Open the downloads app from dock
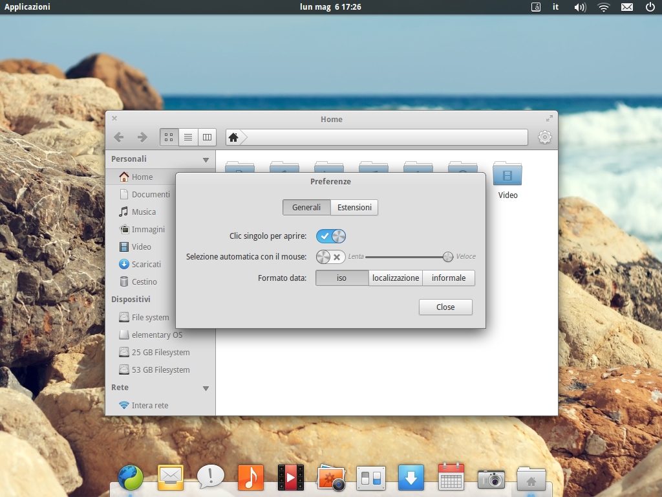This screenshot has height=497, width=662. [411, 478]
